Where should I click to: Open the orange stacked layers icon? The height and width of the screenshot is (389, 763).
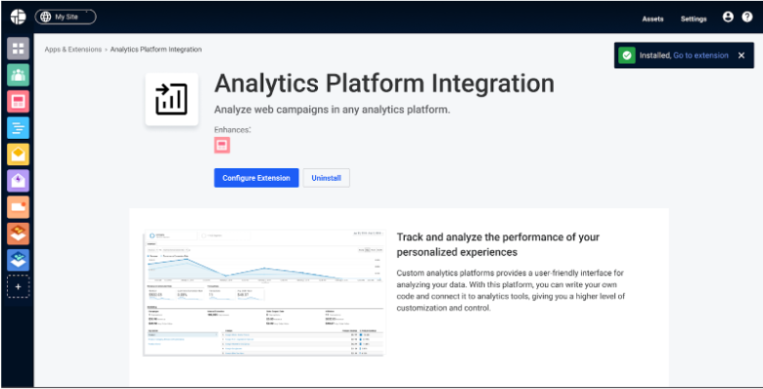[18, 234]
